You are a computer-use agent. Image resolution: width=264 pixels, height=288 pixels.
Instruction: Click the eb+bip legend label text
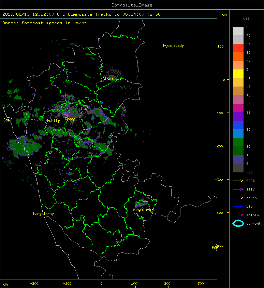252,215
